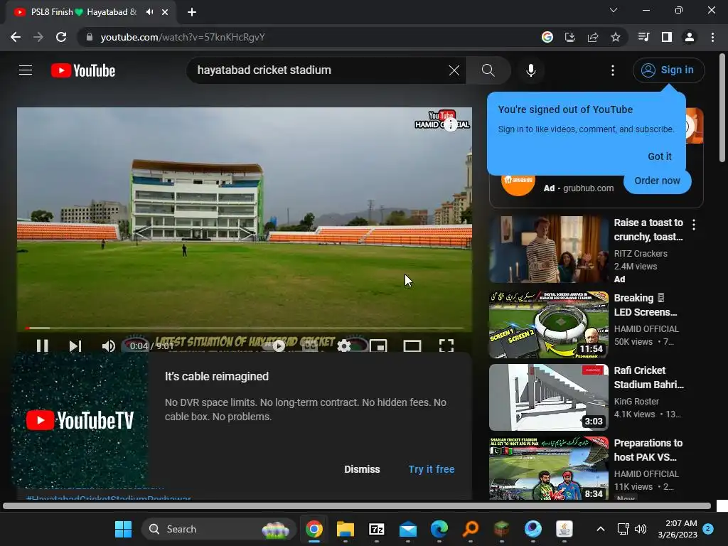Open Chrome media control button
The image size is (728, 546).
(x=643, y=37)
